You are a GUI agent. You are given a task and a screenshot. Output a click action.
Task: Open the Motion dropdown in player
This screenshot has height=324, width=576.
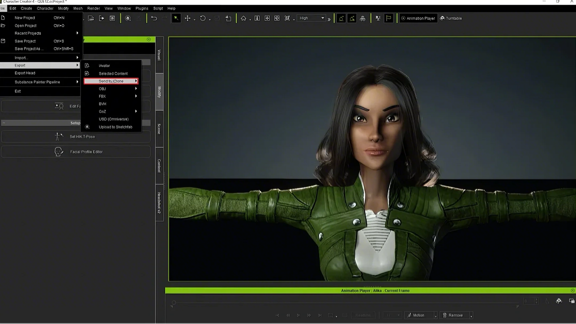coord(436,316)
